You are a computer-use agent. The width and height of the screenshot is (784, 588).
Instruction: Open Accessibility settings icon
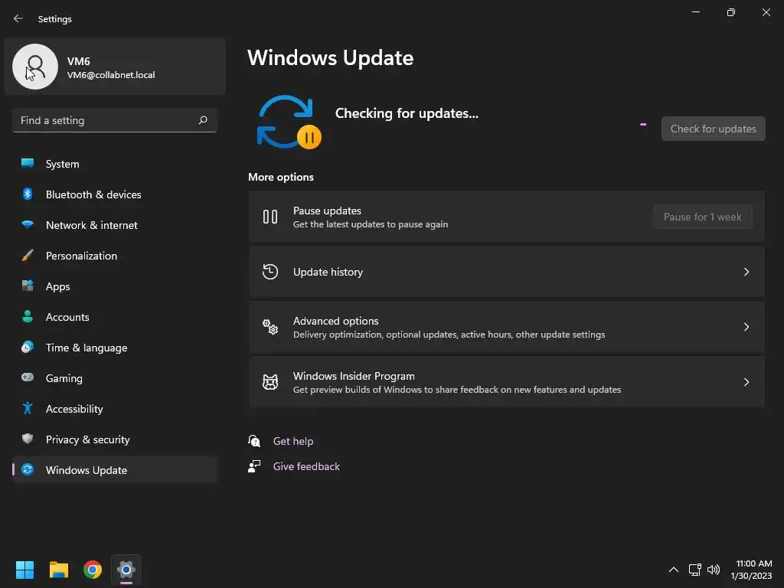(28, 409)
